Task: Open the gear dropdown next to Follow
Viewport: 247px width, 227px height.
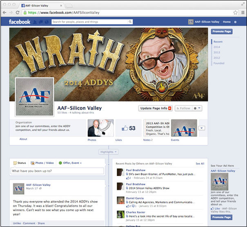Action: [198, 108]
